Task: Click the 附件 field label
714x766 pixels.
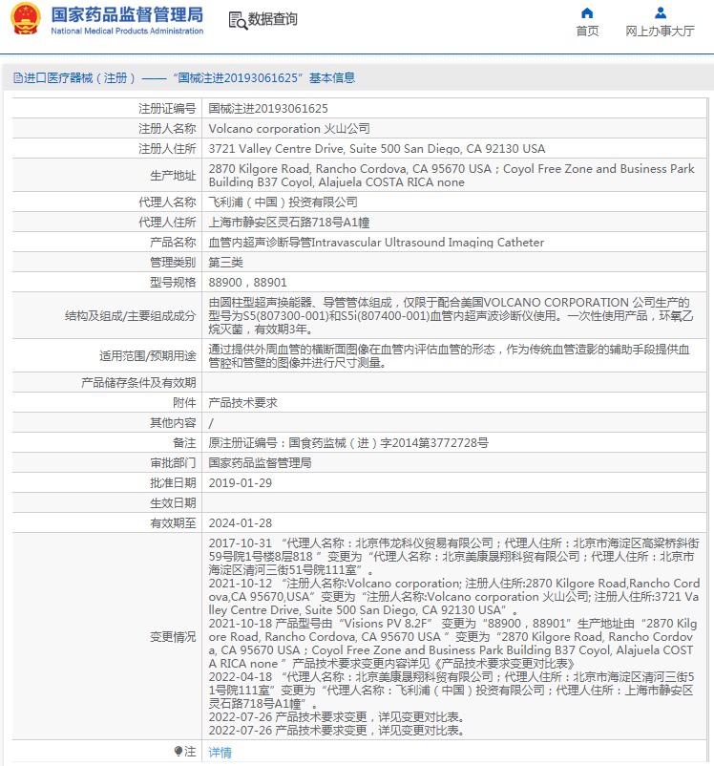Action: click(184, 402)
